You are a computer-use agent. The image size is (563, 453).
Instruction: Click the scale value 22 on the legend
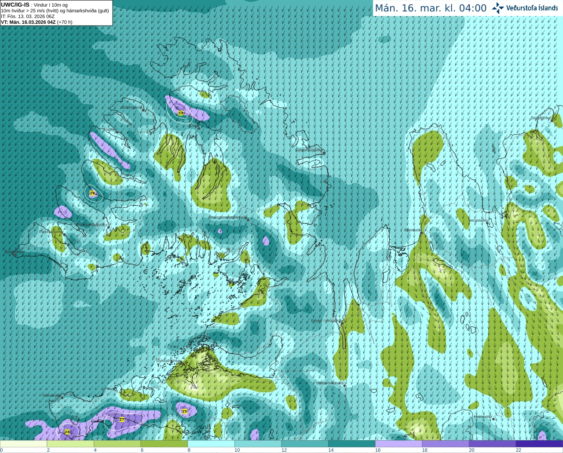click(x=519, y=450)
